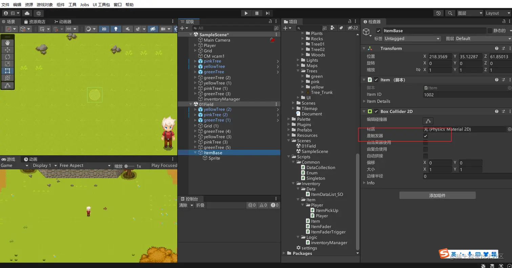Viewport: 512px width, 268px height.
Task: Select the Hand tool in Scene view
Action: [x=7, y=43]
